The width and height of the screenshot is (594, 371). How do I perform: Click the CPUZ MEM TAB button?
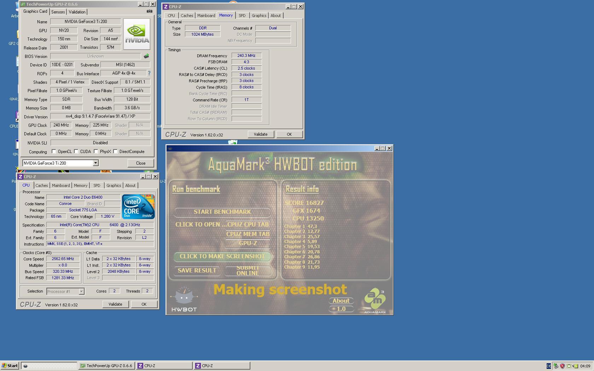248,234
